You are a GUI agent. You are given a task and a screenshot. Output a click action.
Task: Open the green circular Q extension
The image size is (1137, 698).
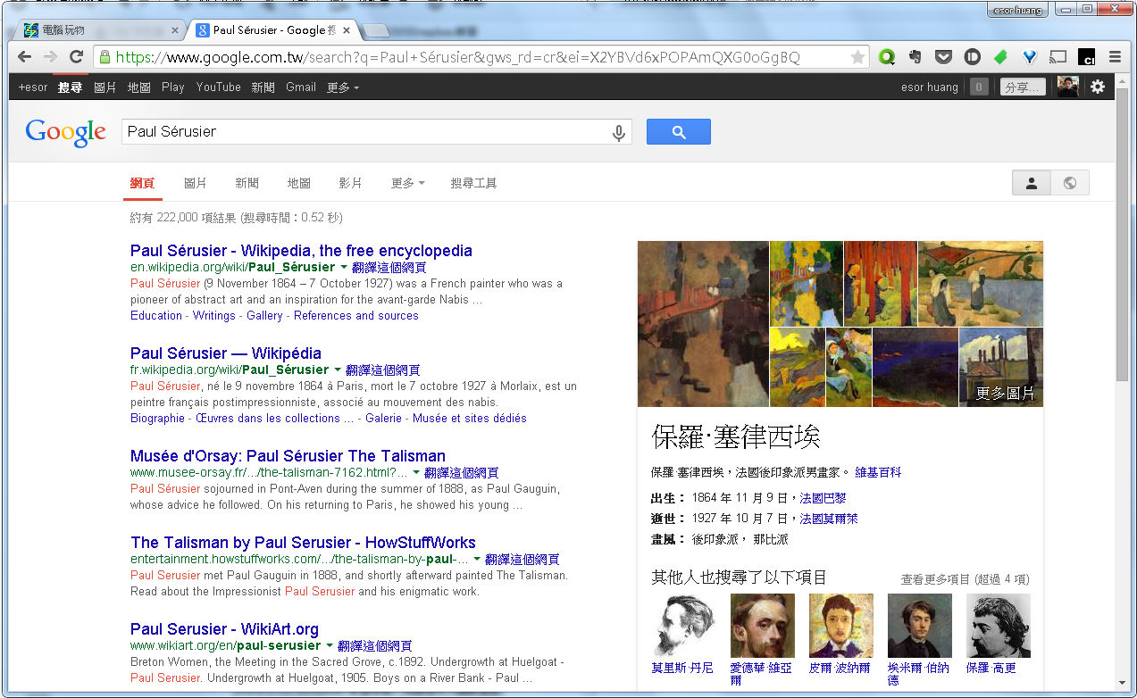887,57
